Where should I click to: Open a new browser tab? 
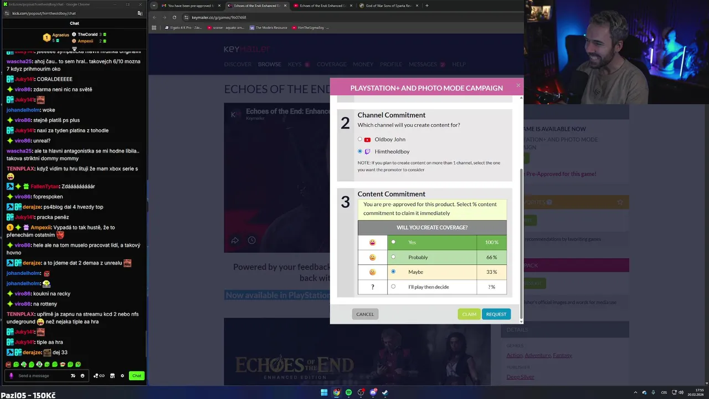pyautogui.click(x=427, y=6)
